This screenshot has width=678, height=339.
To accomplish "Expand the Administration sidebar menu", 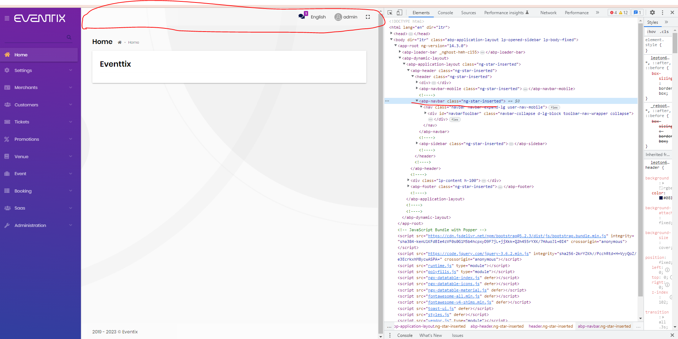I will (39, 226).
